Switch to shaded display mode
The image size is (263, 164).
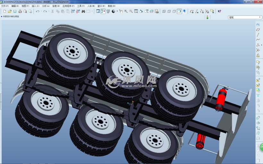pyautogui.click(x=179, y=11)
